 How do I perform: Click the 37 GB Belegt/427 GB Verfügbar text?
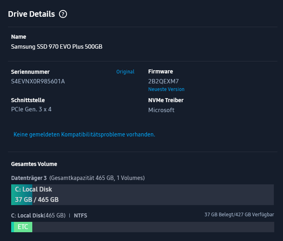pyautogui.click(x=239, y=215)
